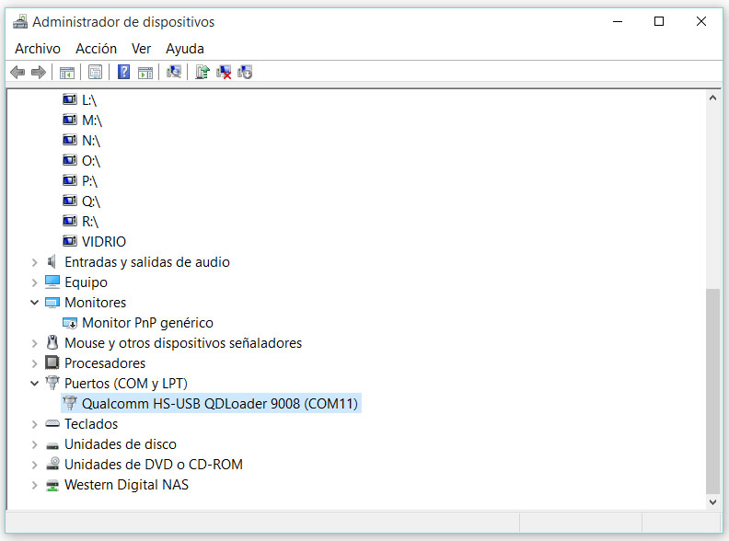Click Uninstall device red X icon

tap(224, 72)
